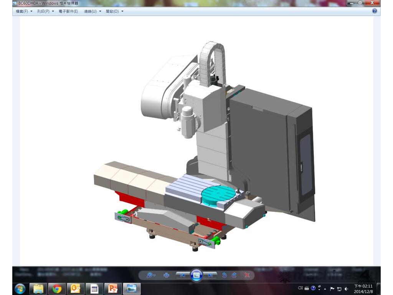Rotate the image clockwise
393x295 pixels.
[234, 275]
